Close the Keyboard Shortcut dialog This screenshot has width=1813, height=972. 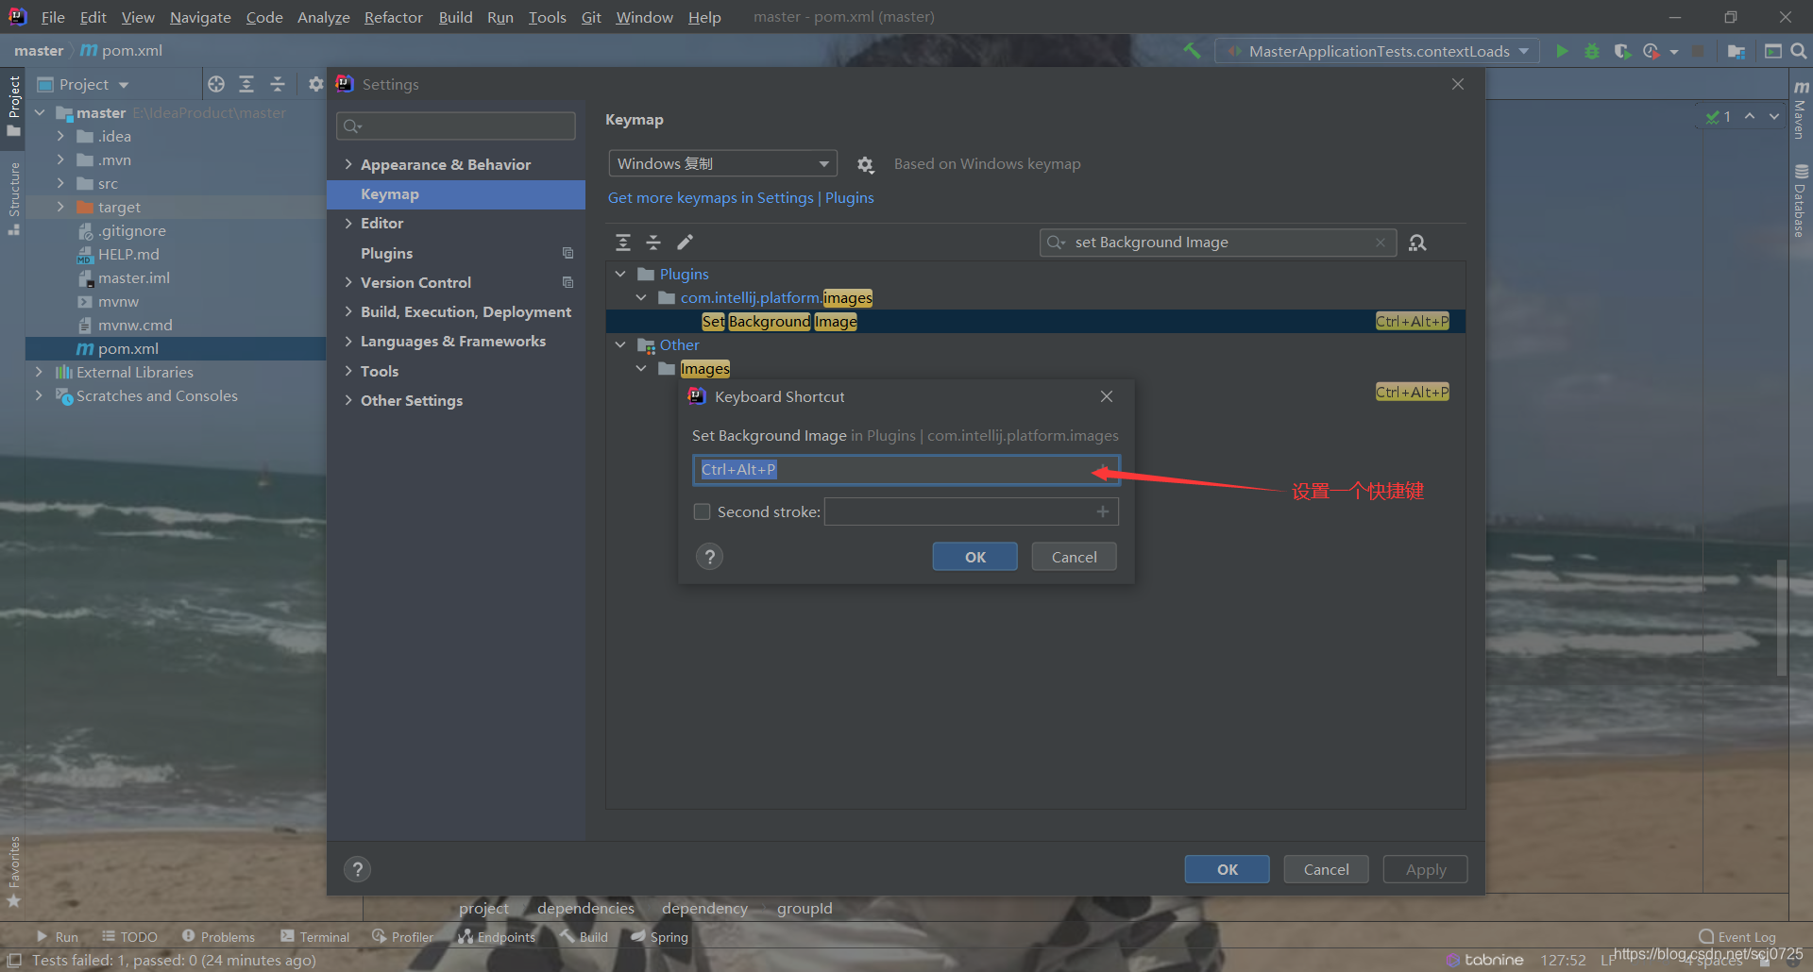tap(1107, 396)
